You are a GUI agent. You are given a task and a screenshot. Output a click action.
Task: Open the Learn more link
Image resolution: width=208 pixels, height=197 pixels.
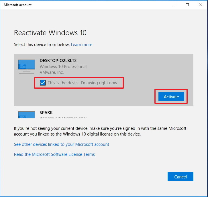[x=81, y=45]
